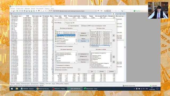Open color settings via small button
Image resolution: width=170 pixels, height=96 pixels.
pyautogui.click(x=79, y=70)
